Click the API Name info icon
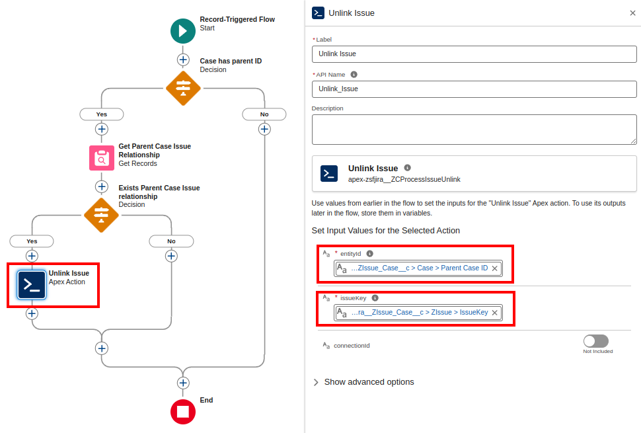 (x=354, y=75)
